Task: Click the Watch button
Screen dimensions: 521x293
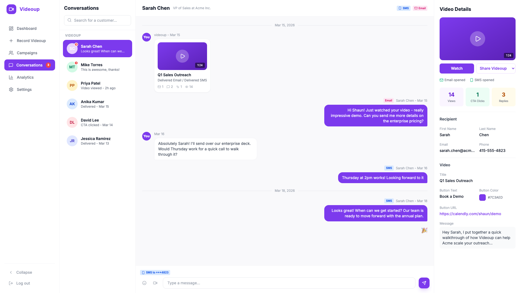Action: [457, 68]
